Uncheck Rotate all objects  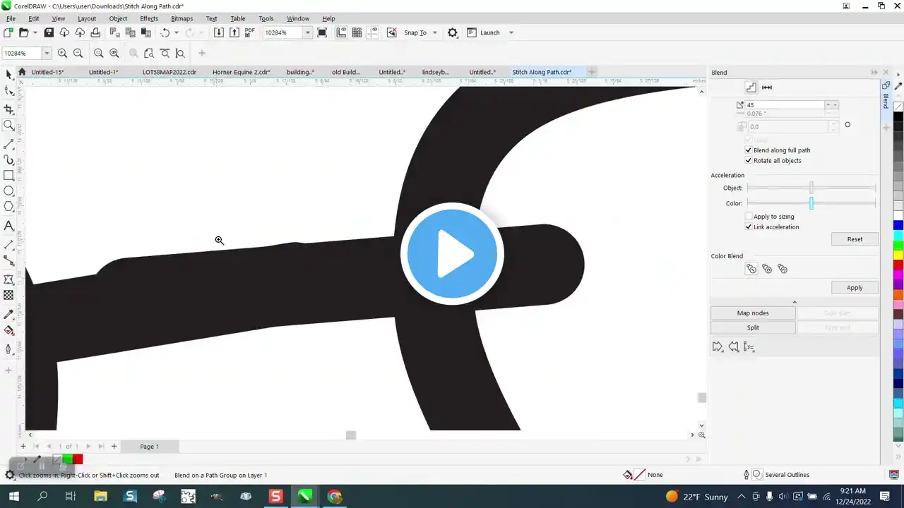749,161
